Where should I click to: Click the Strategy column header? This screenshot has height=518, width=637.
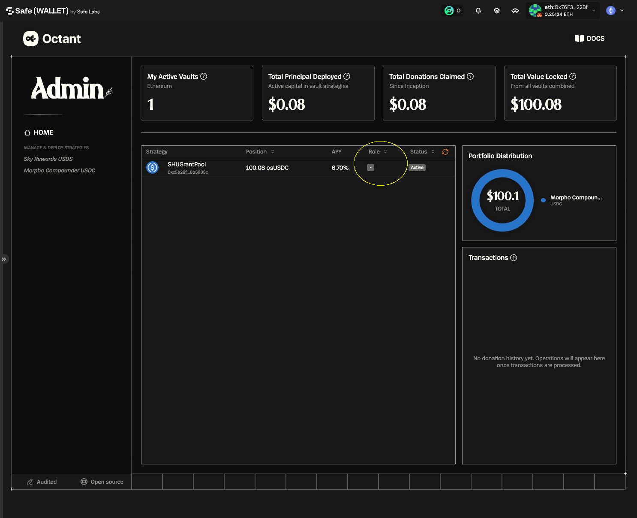tap(156, 151)
